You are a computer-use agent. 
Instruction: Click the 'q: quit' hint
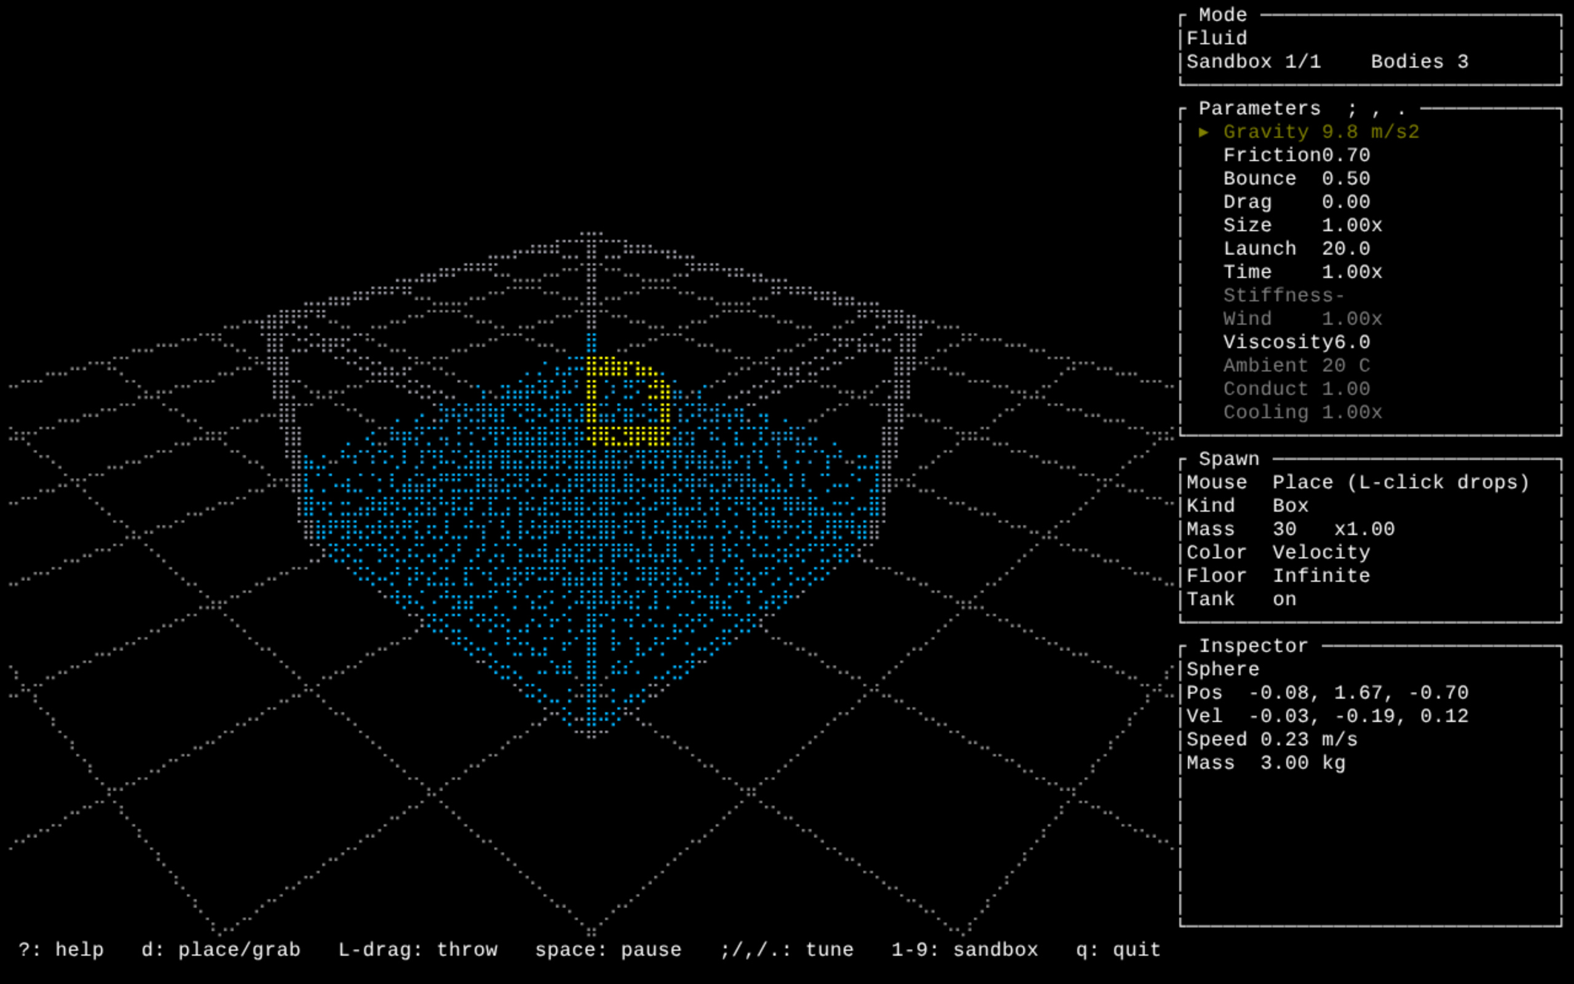[x=1118, y=950]
